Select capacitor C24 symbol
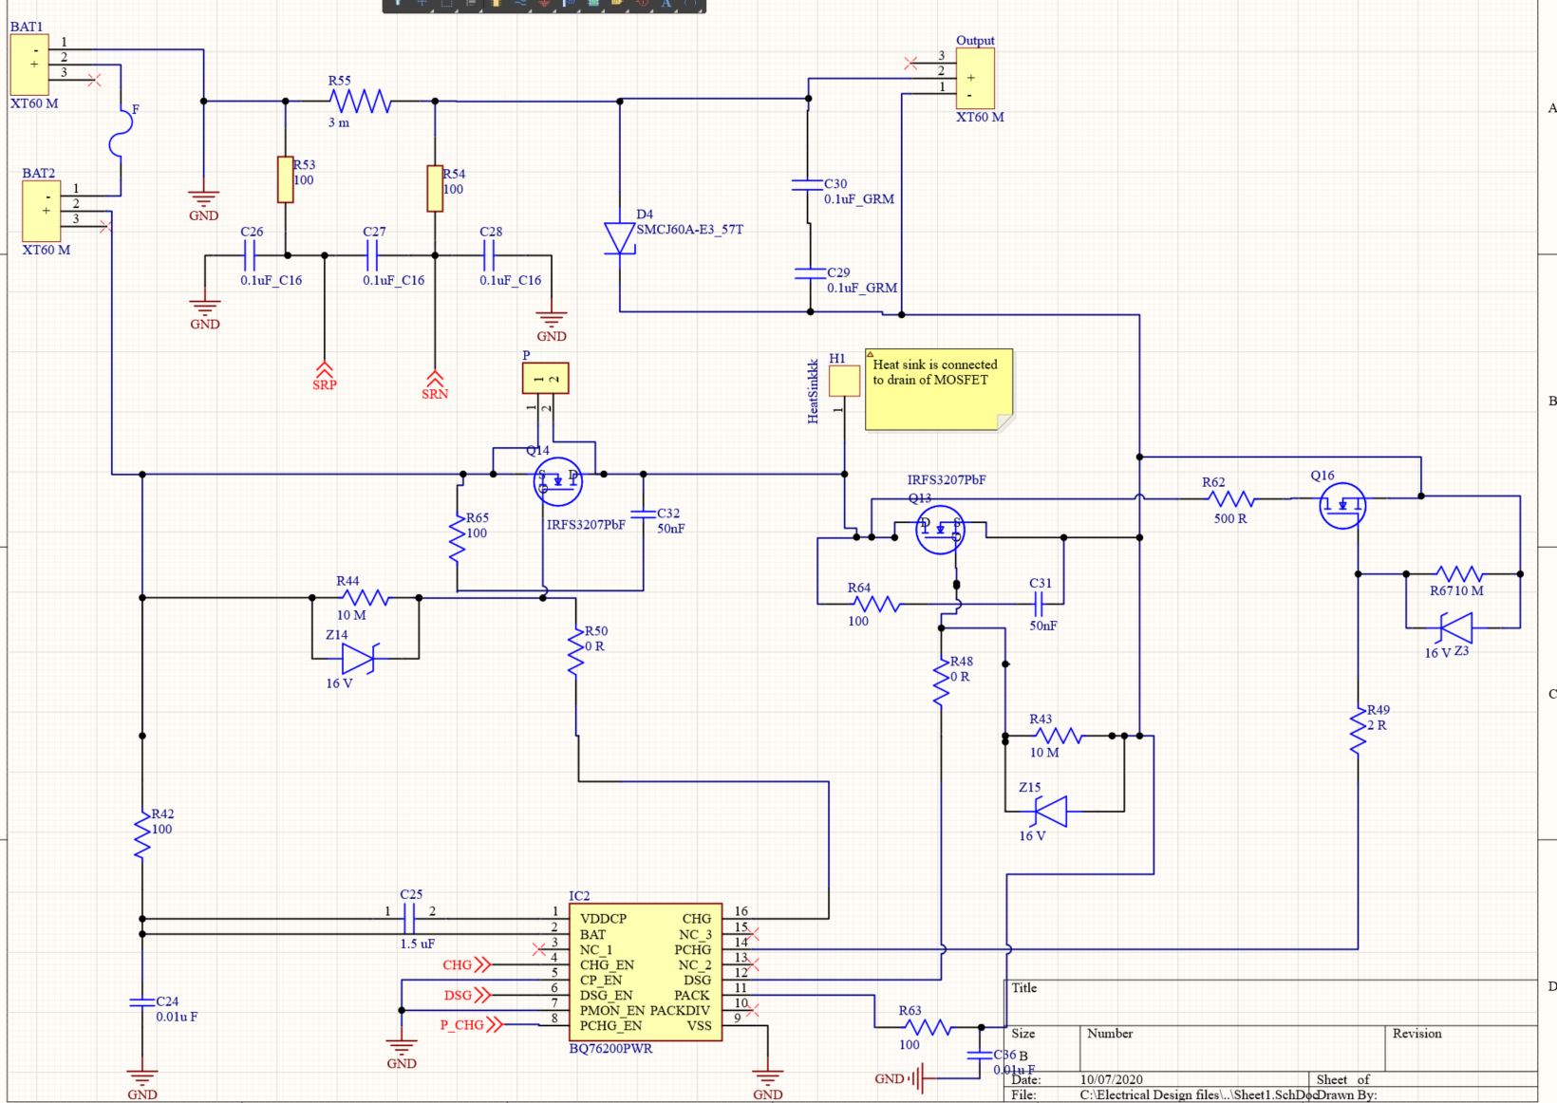The image size is (1557, 1103). coord(141,1001)
